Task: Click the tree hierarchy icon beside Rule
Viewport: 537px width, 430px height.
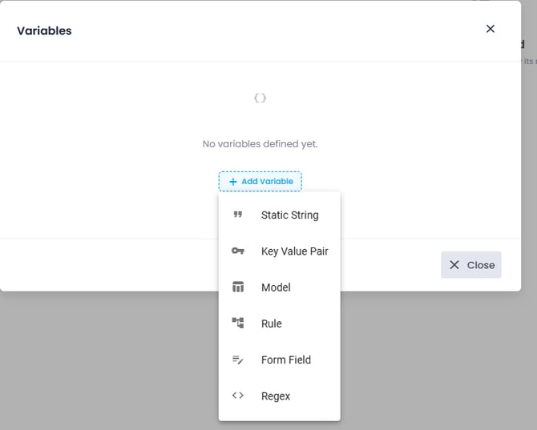Action: point(237,324)
